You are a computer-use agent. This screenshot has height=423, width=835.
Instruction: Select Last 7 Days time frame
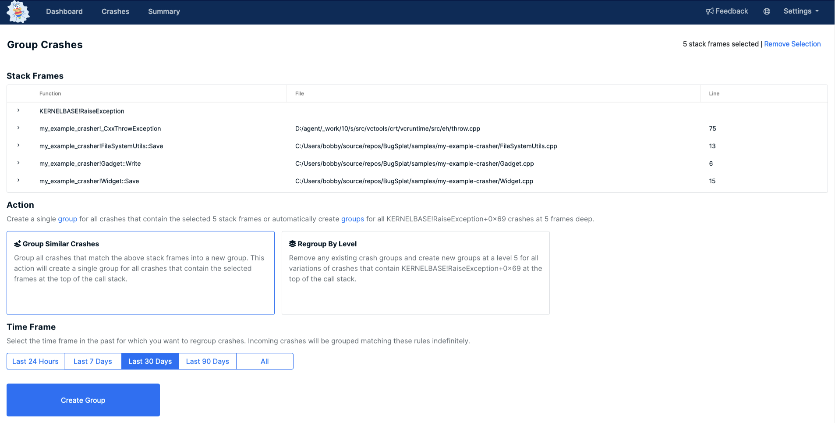pyautogui.click(x=93, y=361)
